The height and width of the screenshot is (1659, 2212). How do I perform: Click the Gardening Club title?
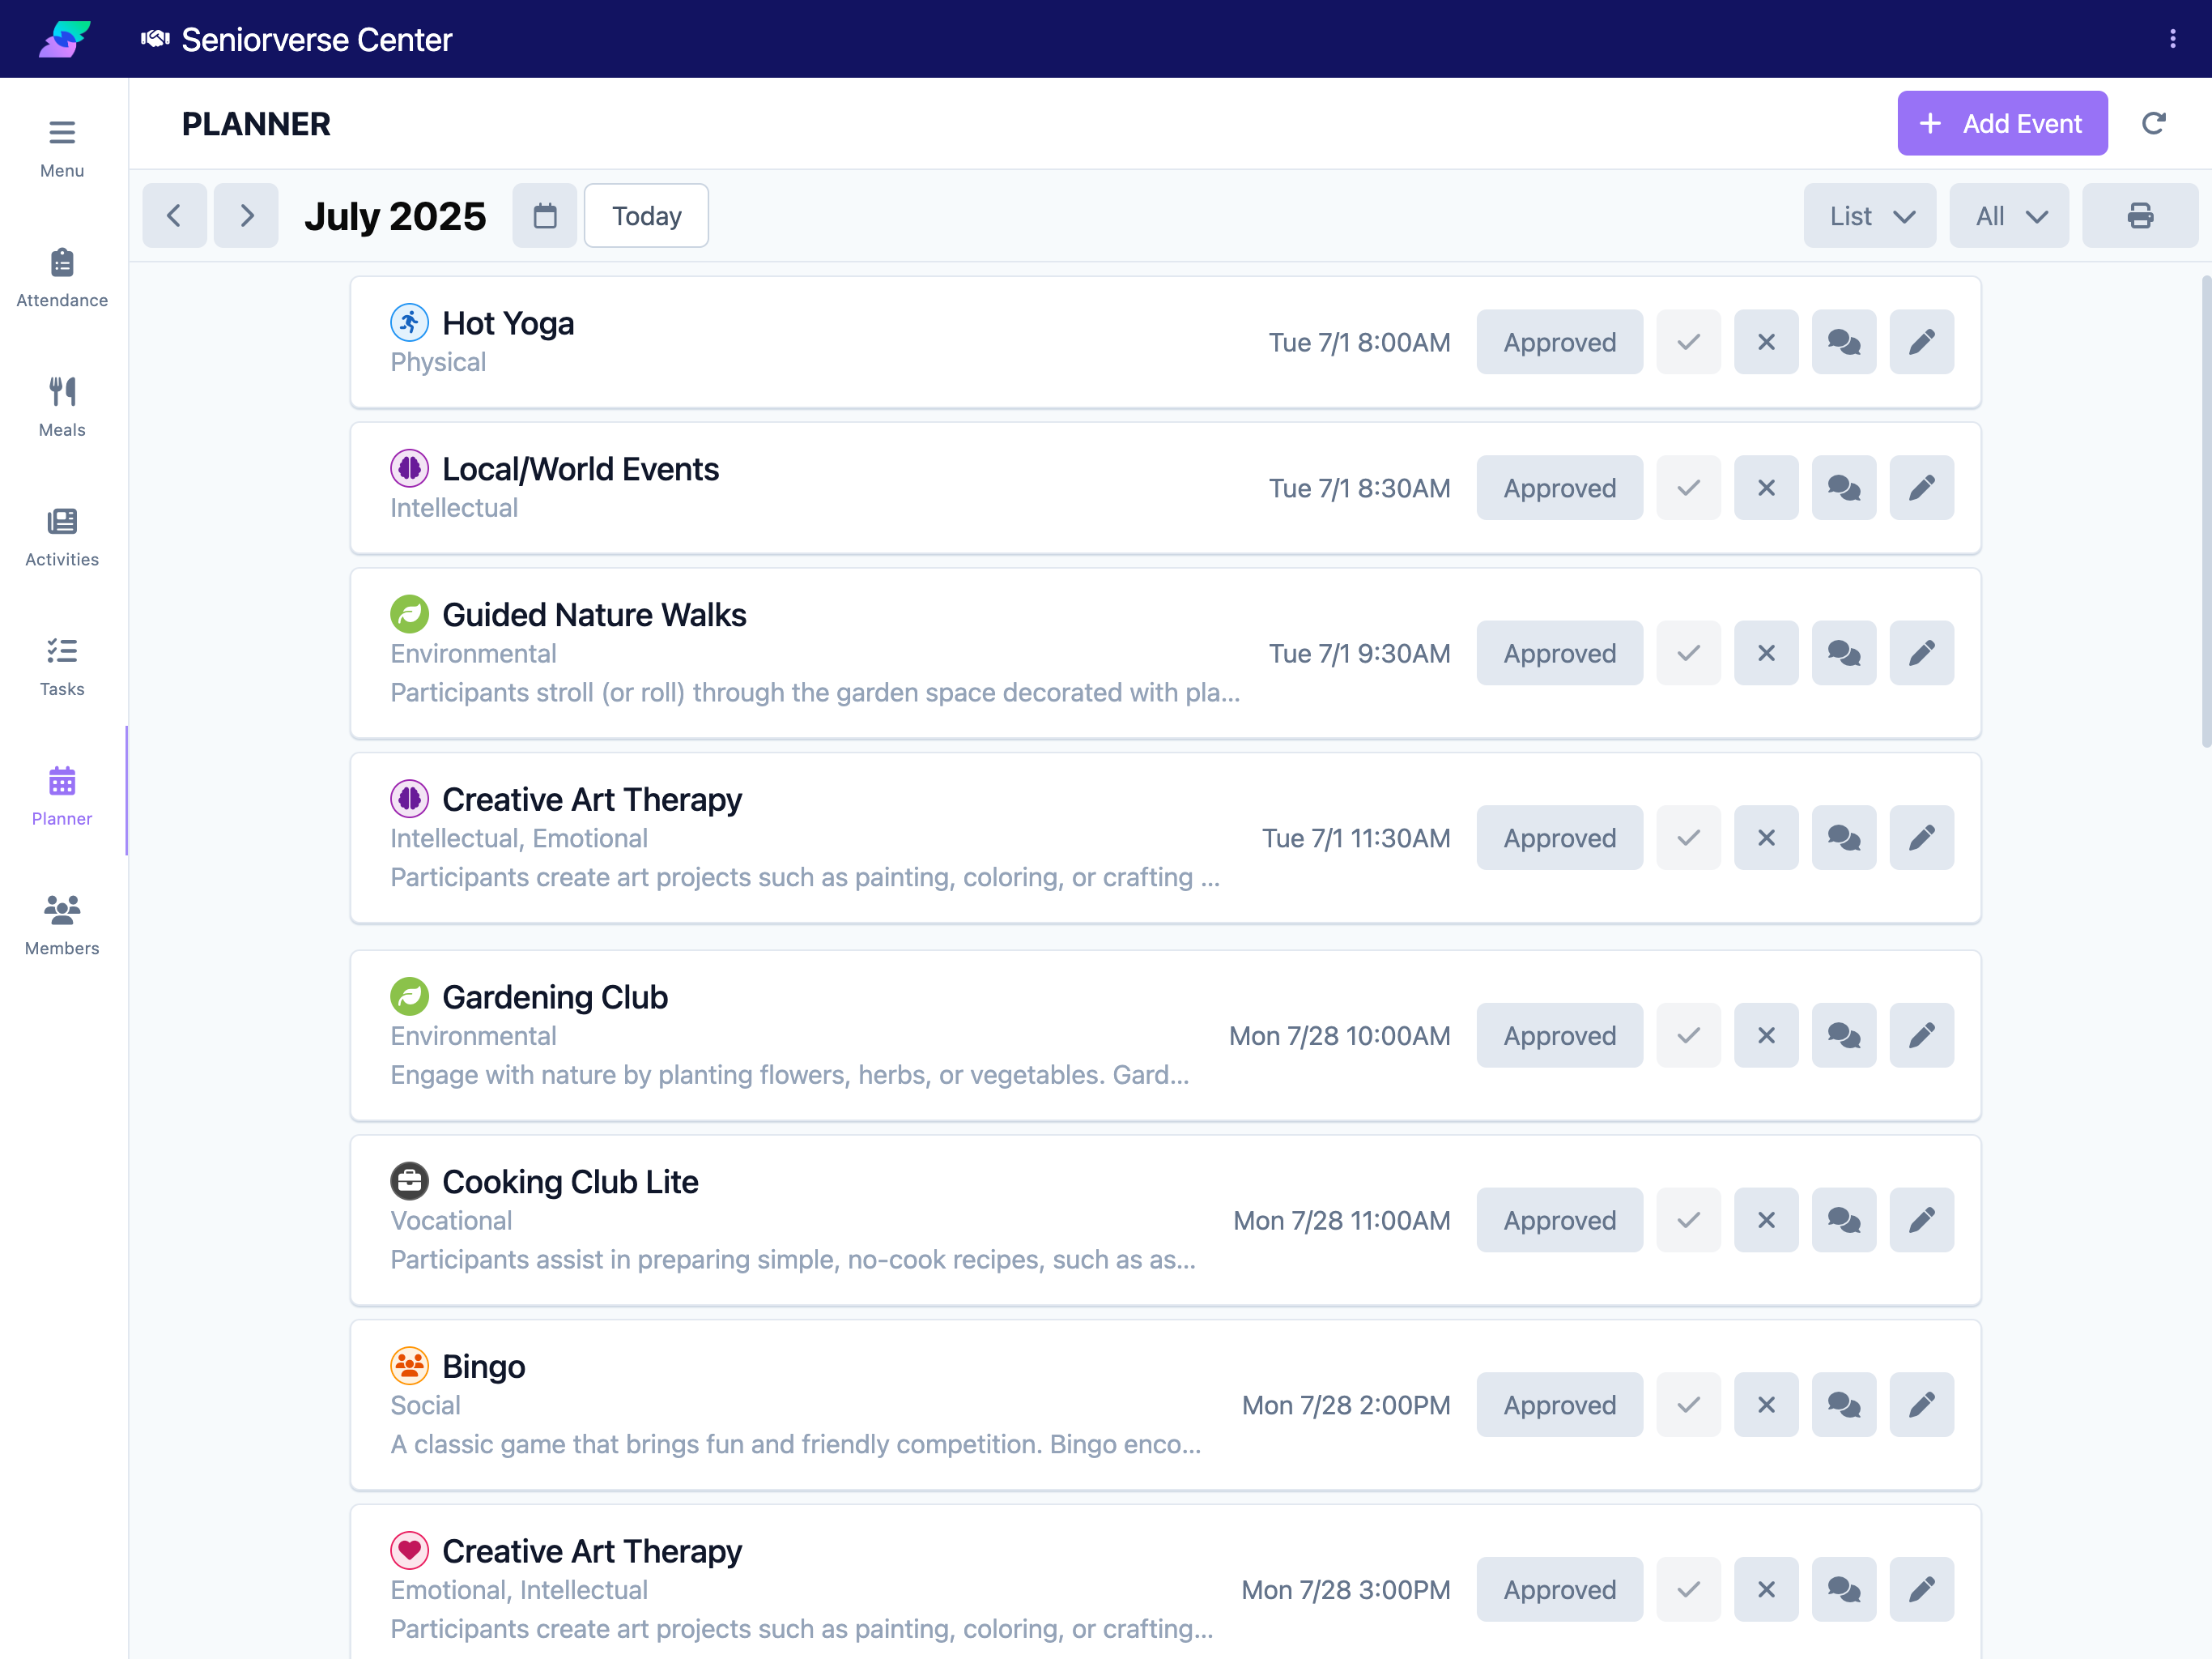click(555, 996)
